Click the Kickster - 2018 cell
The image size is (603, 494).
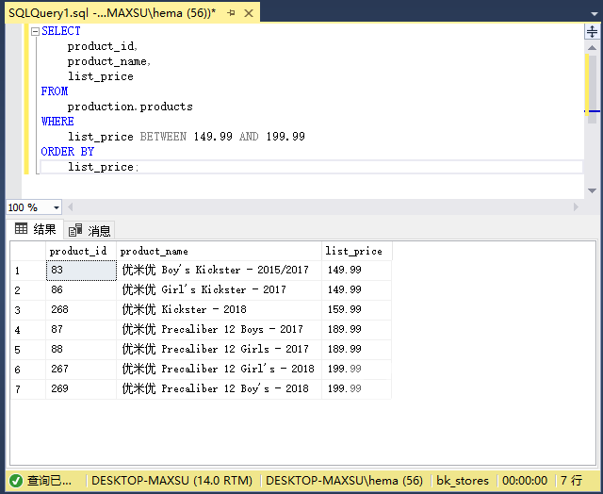tap(219, 310)
